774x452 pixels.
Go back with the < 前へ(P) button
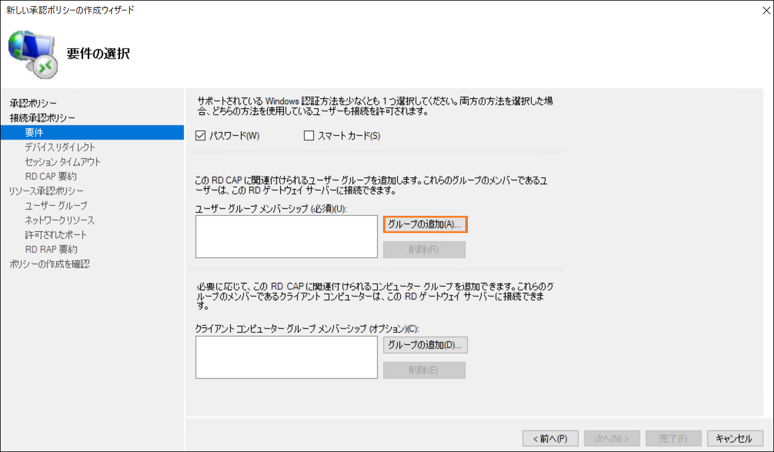[x=550, y=438]
